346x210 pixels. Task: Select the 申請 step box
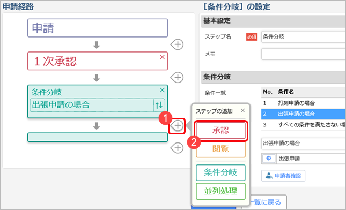click(x=98, y=28)
